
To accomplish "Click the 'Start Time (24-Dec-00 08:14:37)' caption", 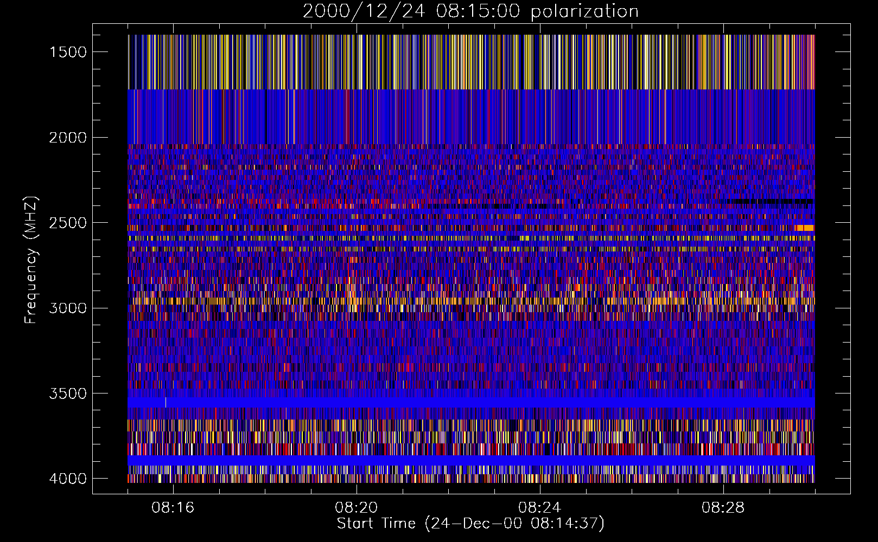I will pyautogui.click(x=470, y=524).
